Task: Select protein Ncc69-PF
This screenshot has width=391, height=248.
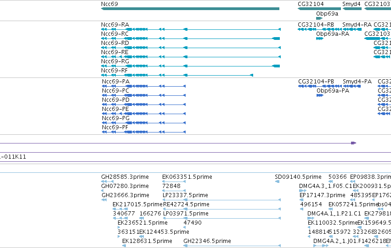Action: click(144, 132)
